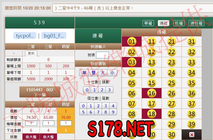Quick-select 小 small numbers
The height and width of the screenshot is (140, 213).
(112, 73)
